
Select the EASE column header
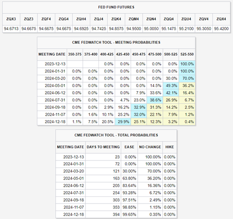point(129,147)
